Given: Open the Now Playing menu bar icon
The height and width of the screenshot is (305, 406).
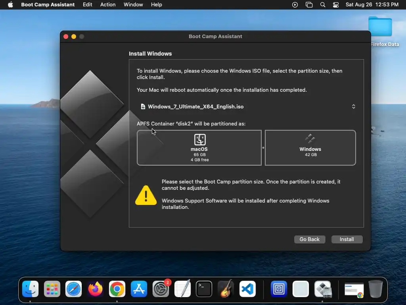Looking at the screenshot, I should pos(295,5).
